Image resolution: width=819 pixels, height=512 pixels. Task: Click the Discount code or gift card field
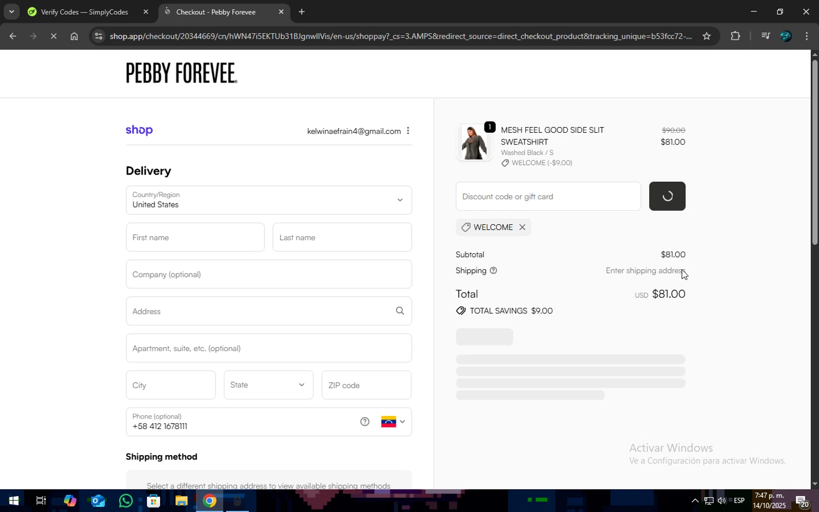click(x=548, y=197)
